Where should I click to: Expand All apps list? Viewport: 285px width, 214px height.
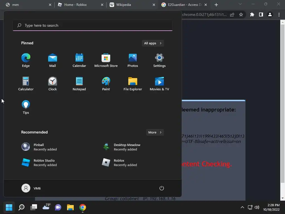pyautogui.click(x=153, y=43)
